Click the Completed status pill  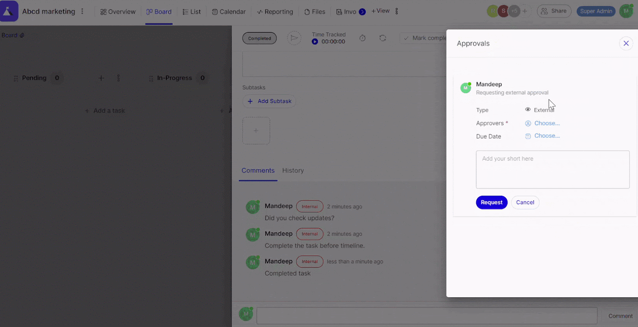click(x=259, y=38)
